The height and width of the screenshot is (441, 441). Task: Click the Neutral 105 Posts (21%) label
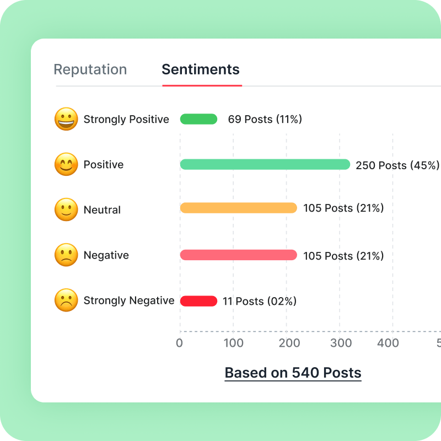(x=343, y=208)
